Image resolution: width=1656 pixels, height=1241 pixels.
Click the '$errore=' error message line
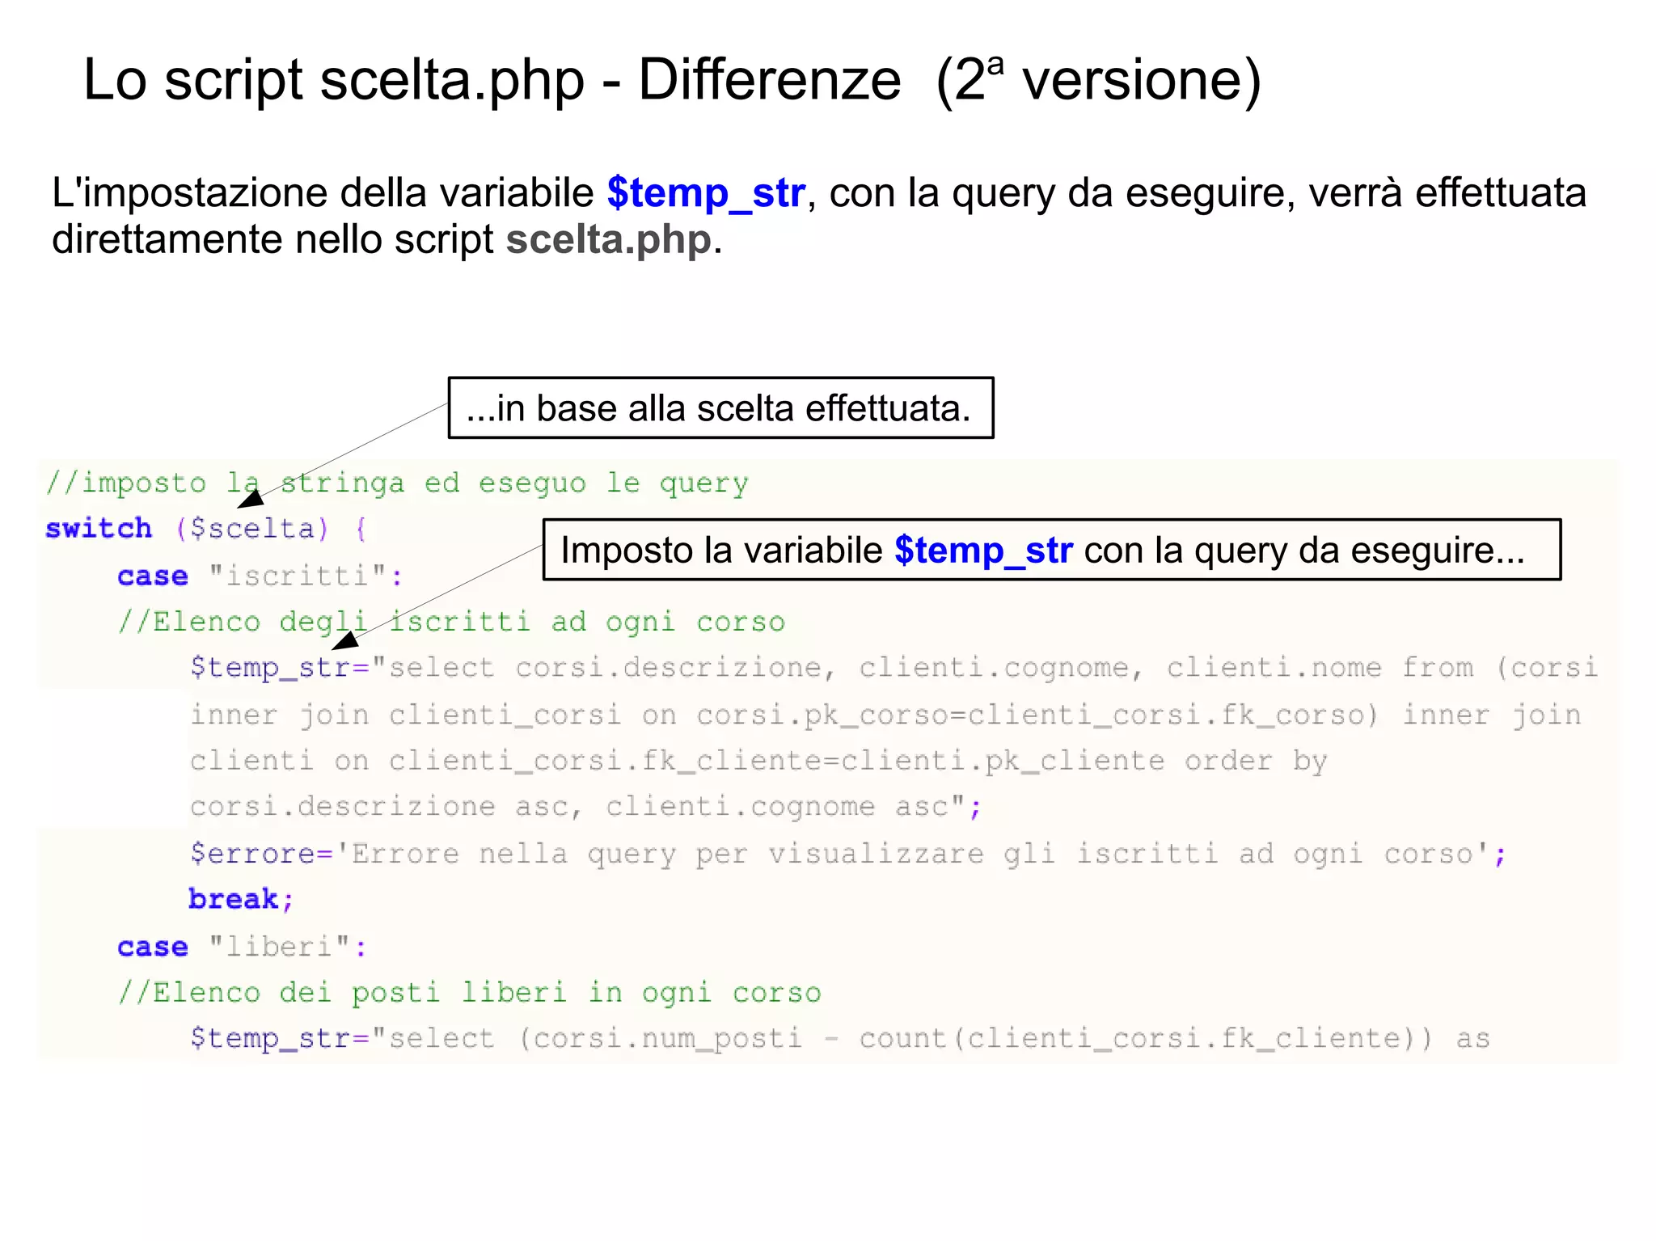click(x=847, y=854)
